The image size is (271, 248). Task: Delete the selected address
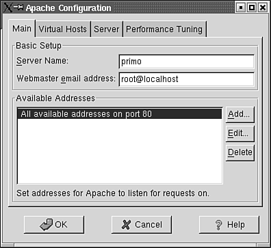(x=240, y=152)
